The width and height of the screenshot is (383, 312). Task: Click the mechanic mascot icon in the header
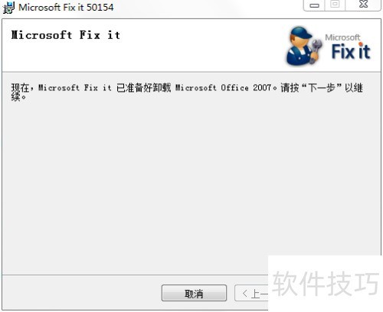coord(304,46)
